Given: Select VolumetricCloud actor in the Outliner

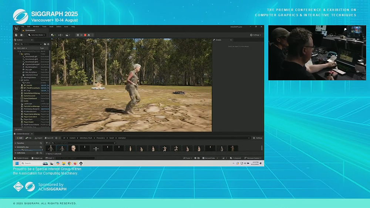Looking at the screenshot, I should (x=31, y=75).
